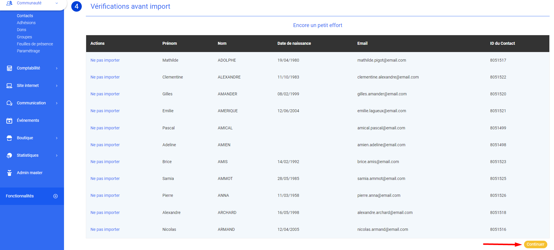Expand the Statistiques submenu arrow
This screenshot has width=554, height=250.
coord(57,156)
